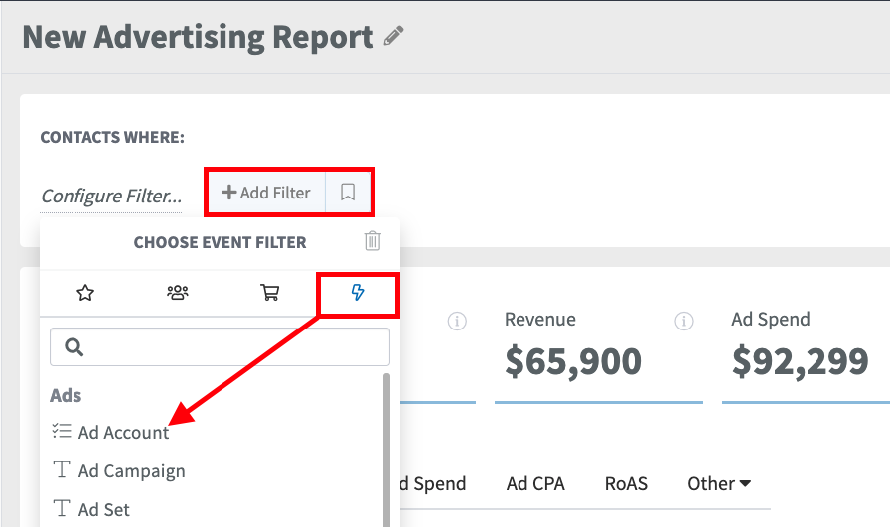The width and height of the screenshot is (890, 527).
Task: Click the Configure Filter link
Action: click(x=111, y=196)
